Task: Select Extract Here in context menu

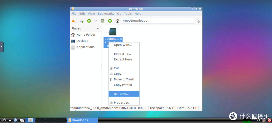Action: tap(123, 59)
